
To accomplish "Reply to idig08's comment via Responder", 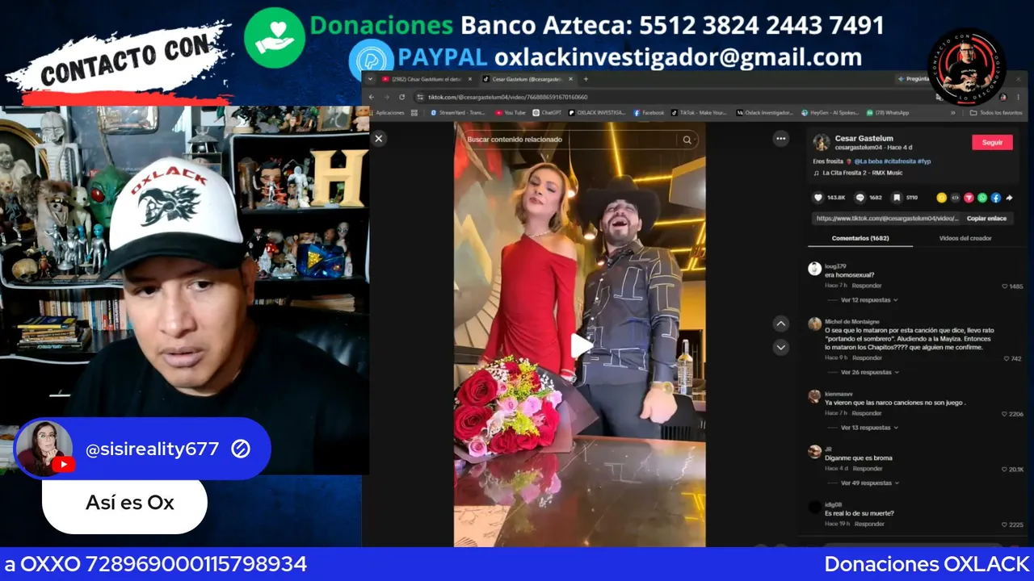I will [869, 524].
